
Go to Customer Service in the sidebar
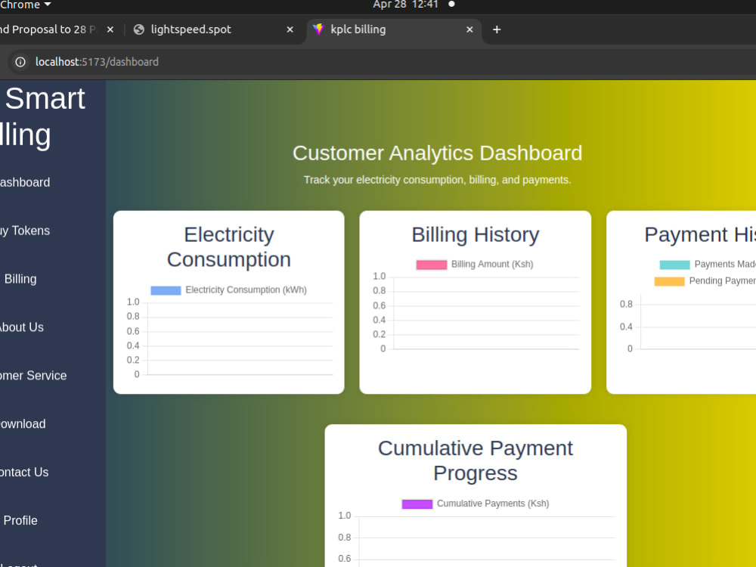34,376
